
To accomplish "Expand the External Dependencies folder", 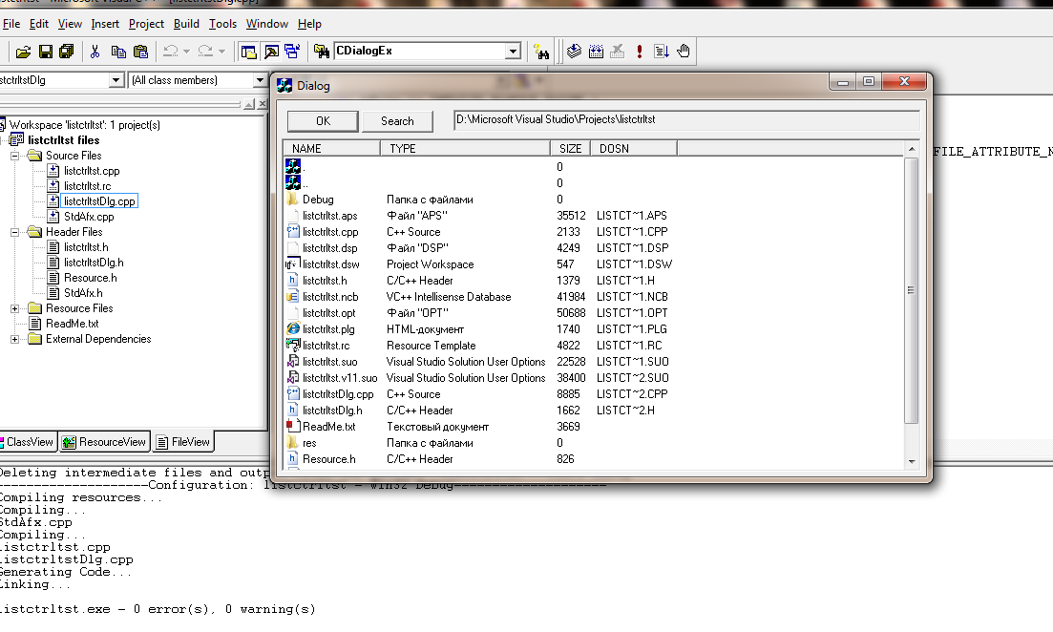I will (x=15, y=339).
